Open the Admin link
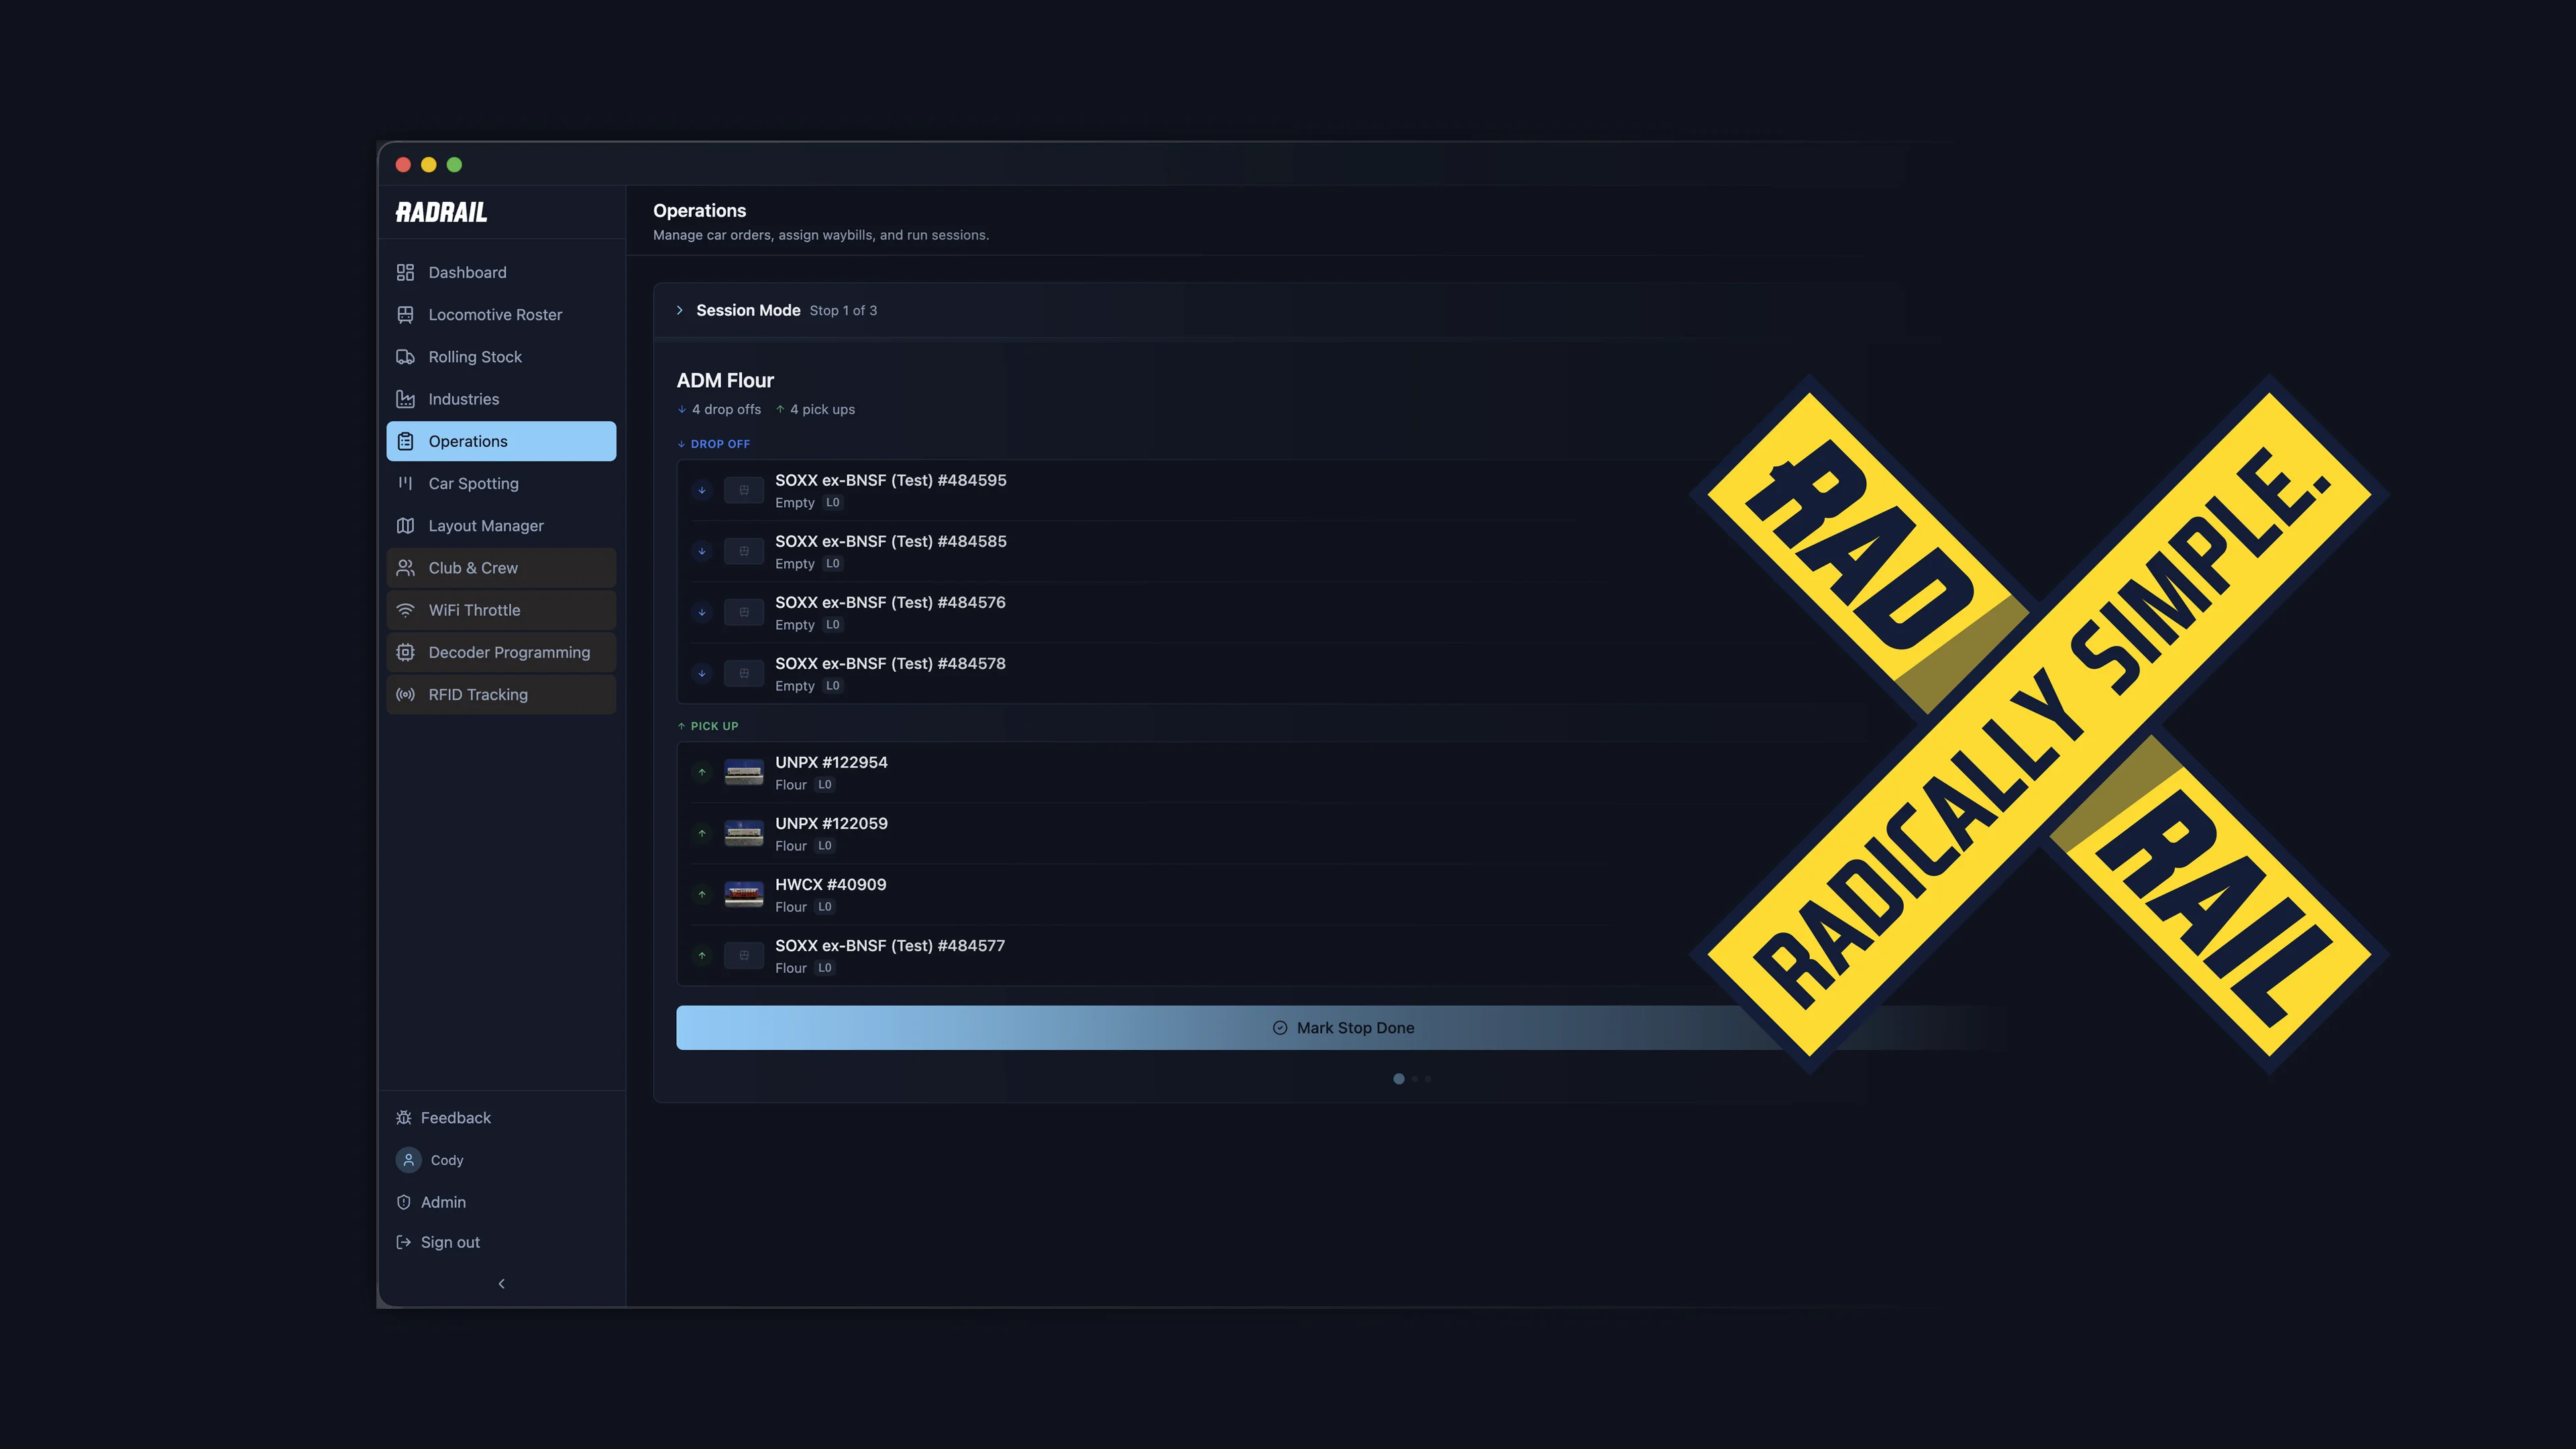2576x1449 pixels. click(431, 1202)
